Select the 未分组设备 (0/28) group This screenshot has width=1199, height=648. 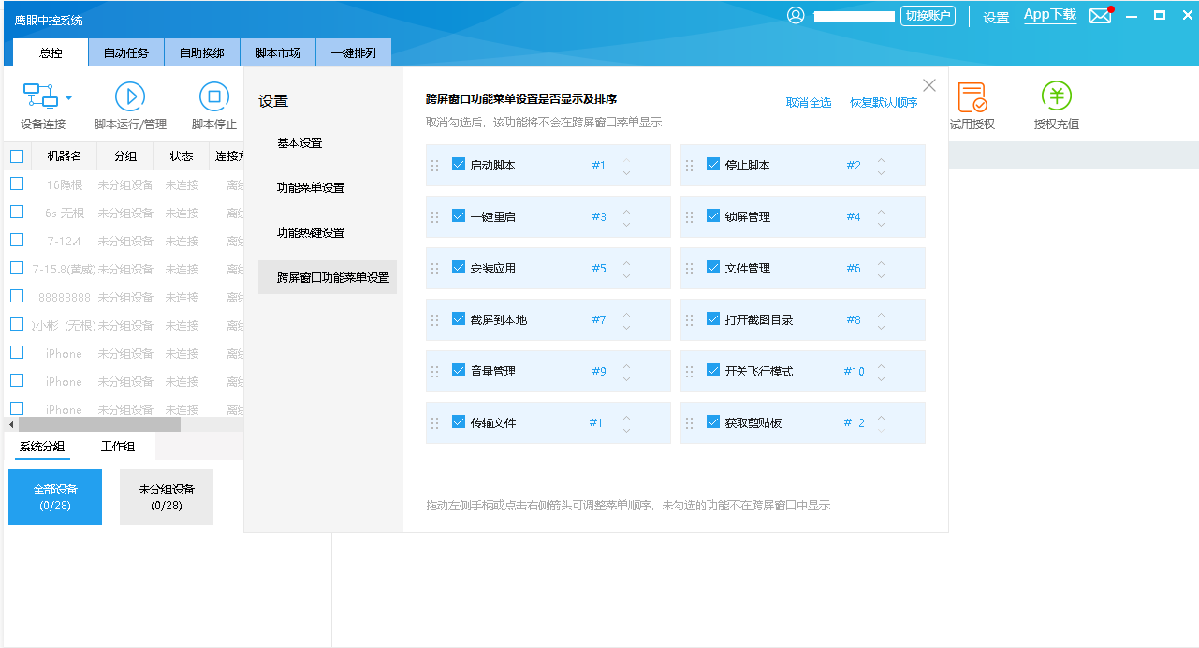[x=167, y=497]
